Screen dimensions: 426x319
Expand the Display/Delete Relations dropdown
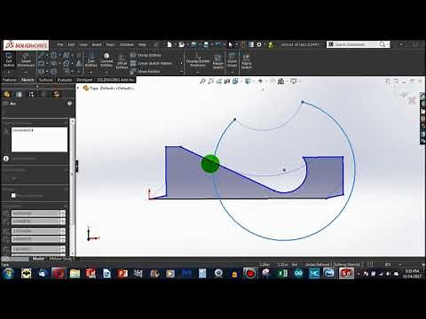(x=198, y=73)
